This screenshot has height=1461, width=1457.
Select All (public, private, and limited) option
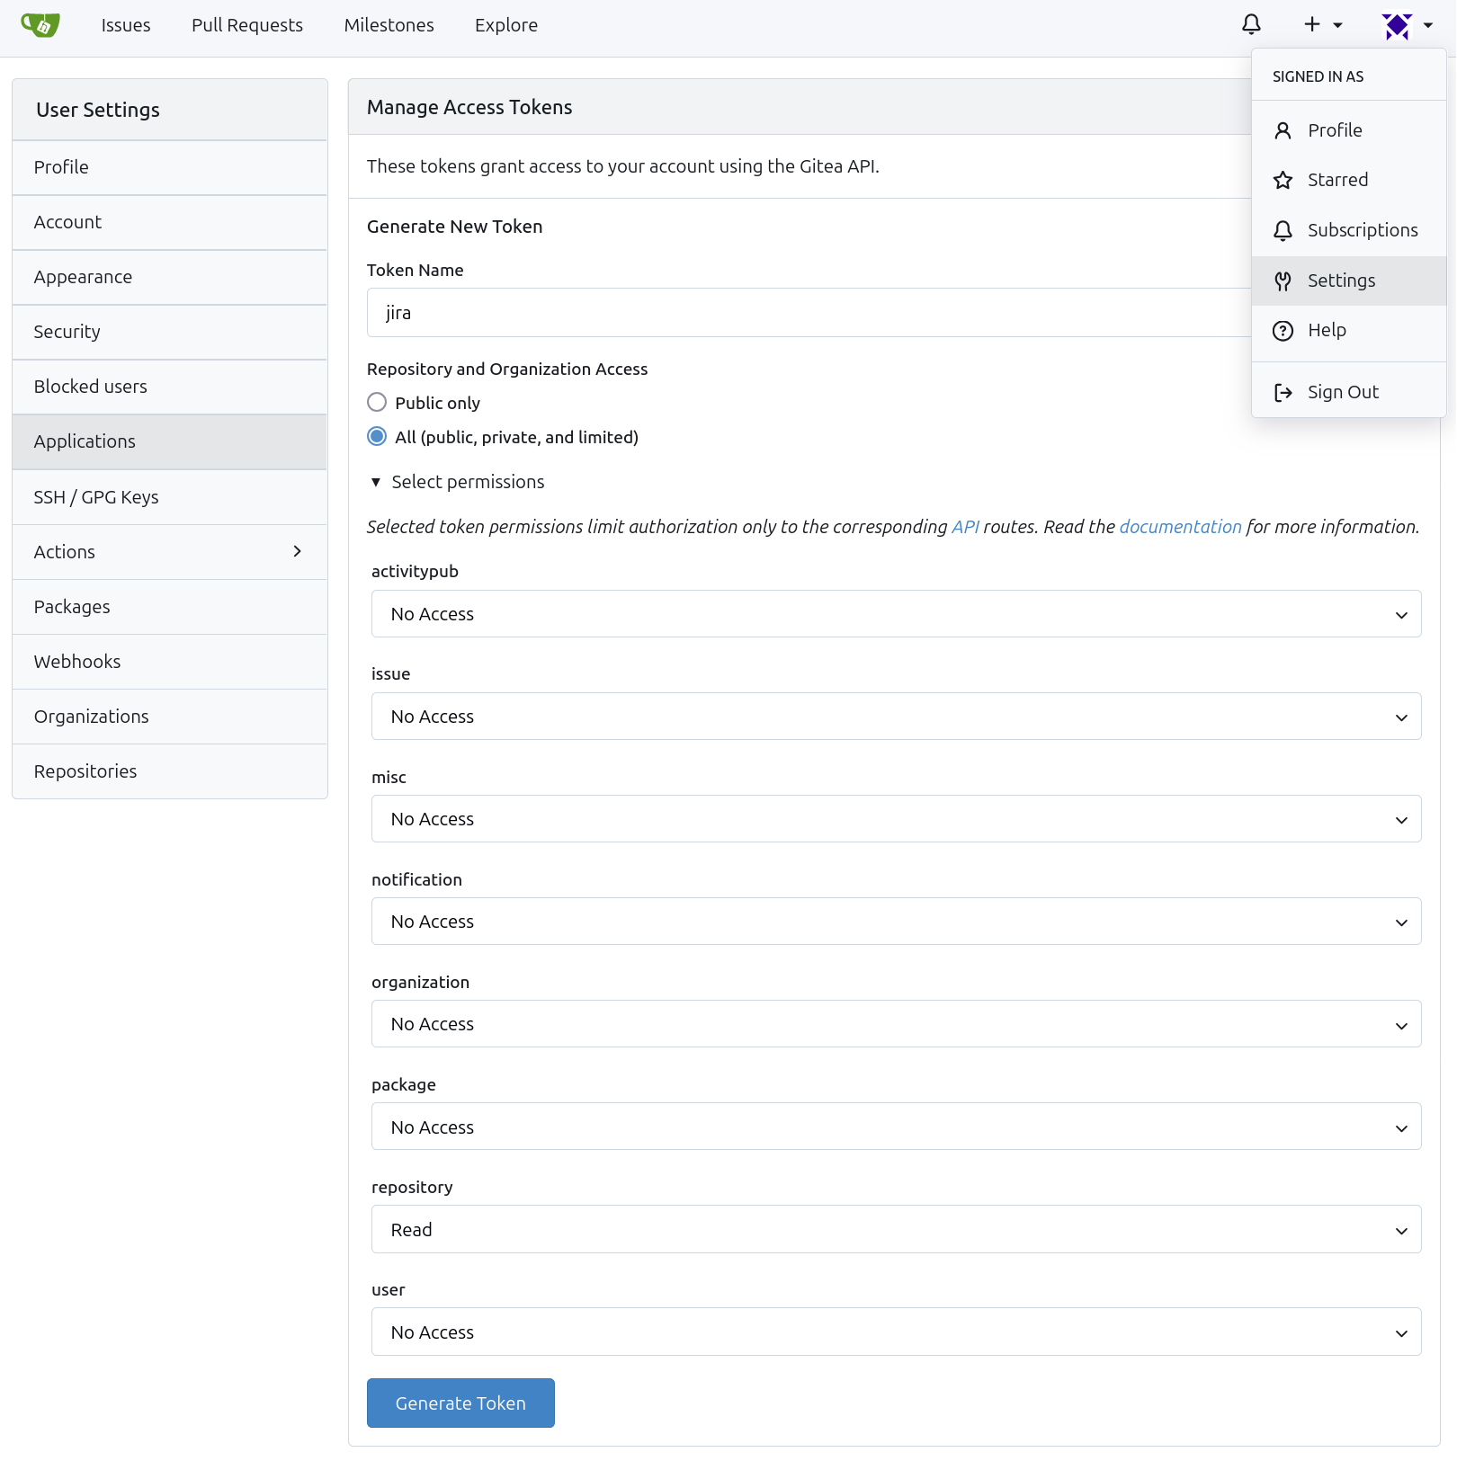tap(377, 436)
